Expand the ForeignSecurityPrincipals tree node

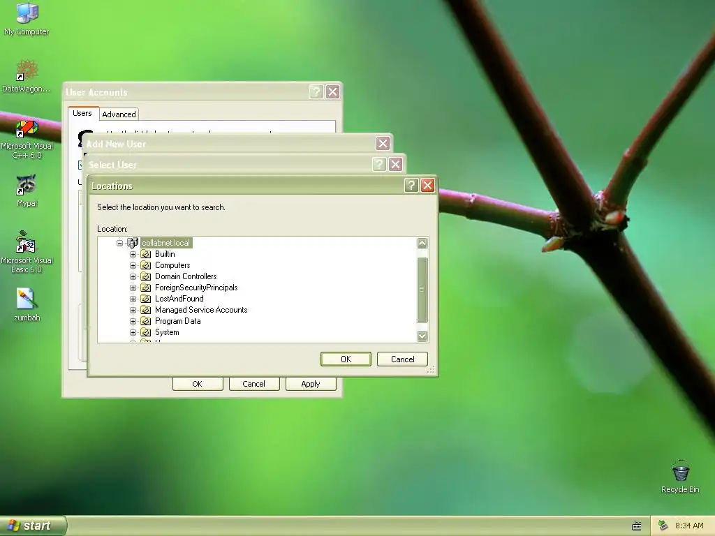tap(133, 288)
